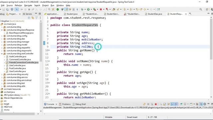The width and height of the screenshot is (213, 120).
Task: Close the StudentRequestVo editor tab
Action: pos(186,14)
